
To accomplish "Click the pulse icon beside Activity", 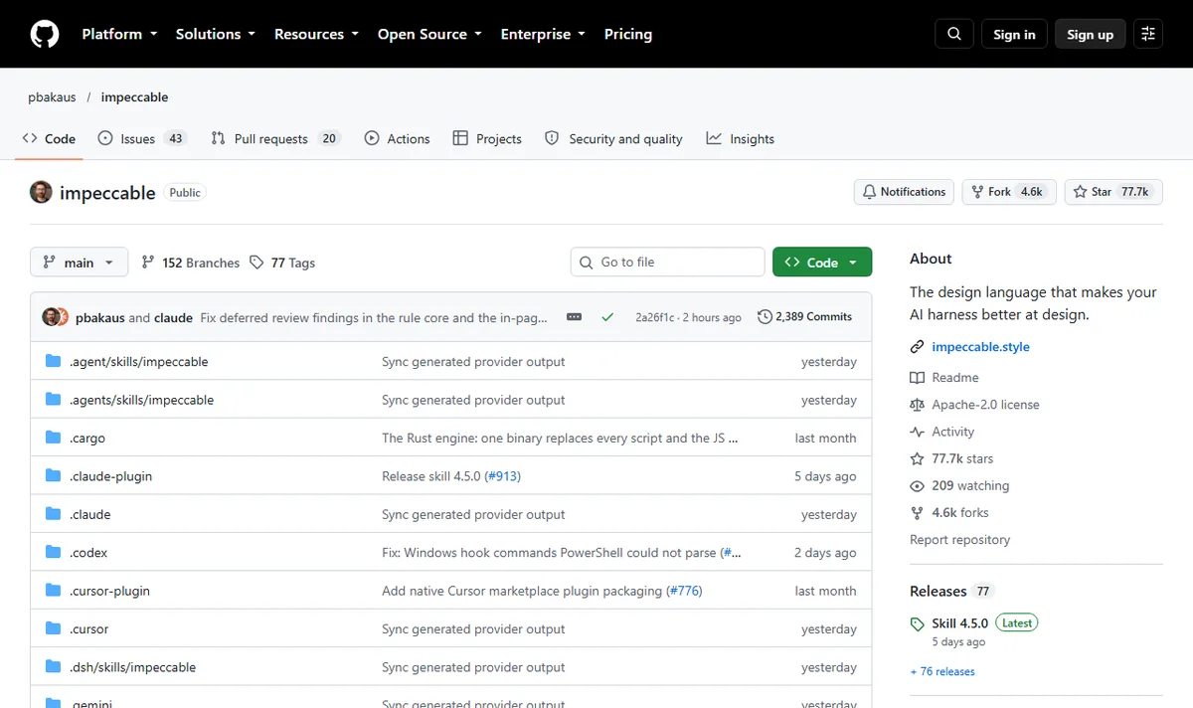I will pos(917,432).
